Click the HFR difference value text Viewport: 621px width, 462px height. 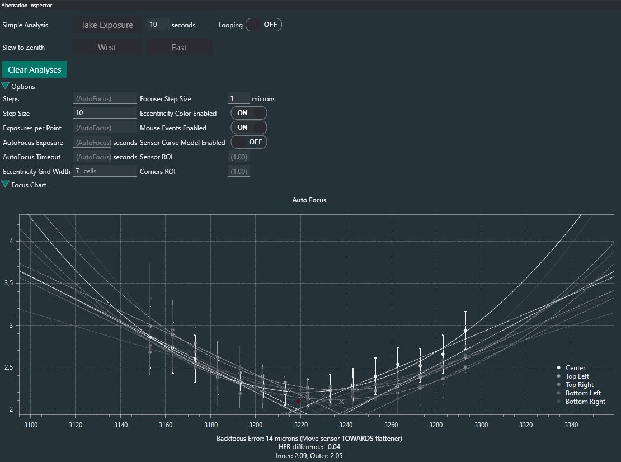[x=309, y=446]
